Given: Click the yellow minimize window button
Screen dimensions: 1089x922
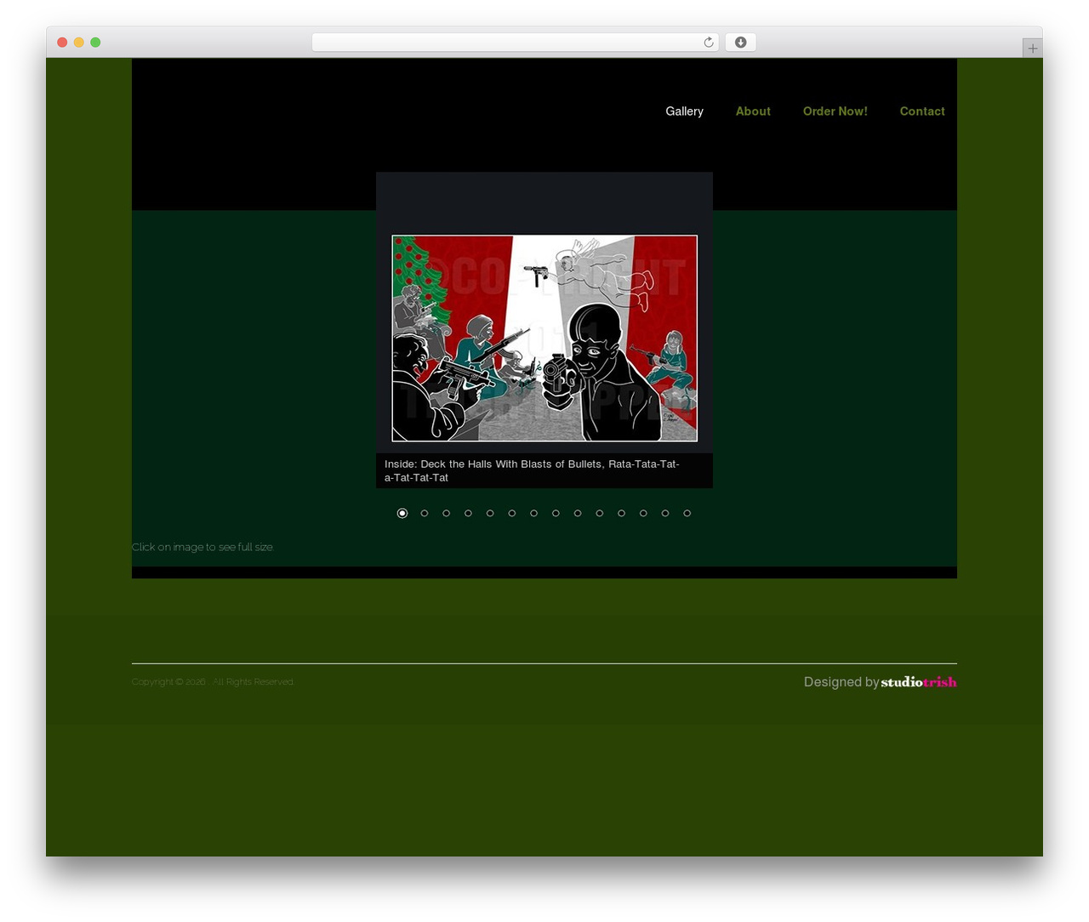Looking at the screenshot, I should click(78, 43).
